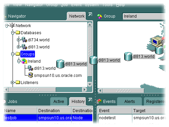This screenshot has width=169, height=127.
Task: Click the smpsun10.us.ora target cell in Events
Action: [149, 118]
